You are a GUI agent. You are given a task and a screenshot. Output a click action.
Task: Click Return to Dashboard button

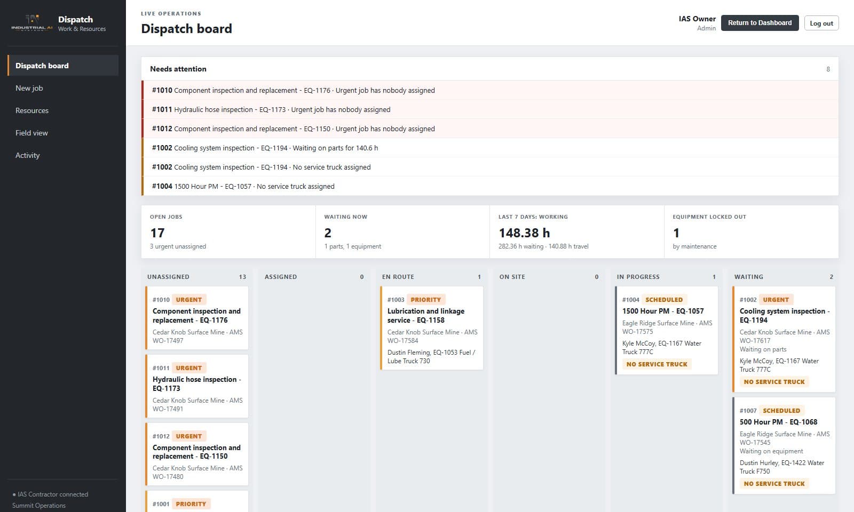(760, 23)
